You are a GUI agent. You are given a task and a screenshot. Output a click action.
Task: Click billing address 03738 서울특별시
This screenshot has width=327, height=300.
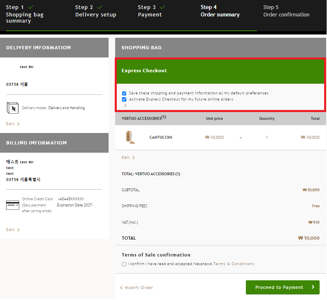coord(23,180)
